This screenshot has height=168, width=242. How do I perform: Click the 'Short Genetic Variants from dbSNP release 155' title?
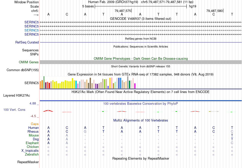point(141,66)
